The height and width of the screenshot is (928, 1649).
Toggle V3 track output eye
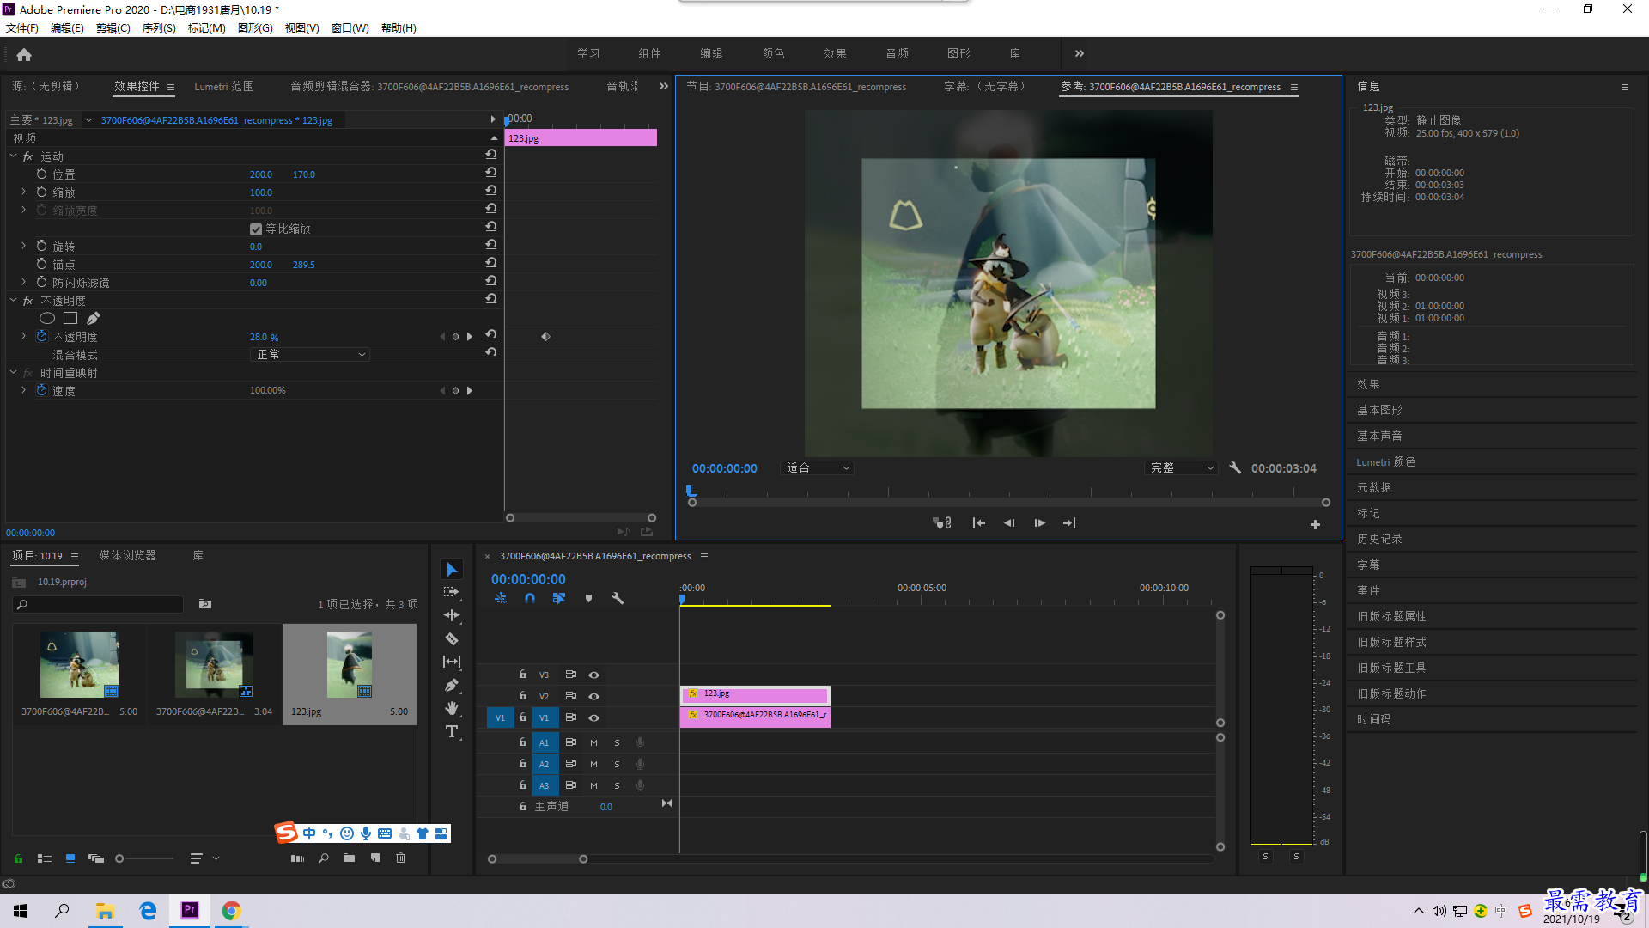[x=593, y=675]
